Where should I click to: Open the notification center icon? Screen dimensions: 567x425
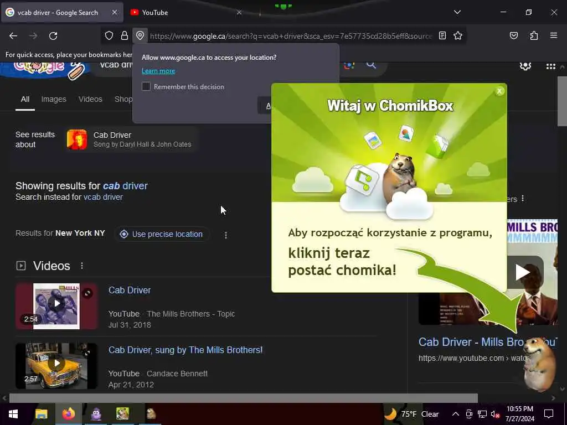click(x=549, y=414)
